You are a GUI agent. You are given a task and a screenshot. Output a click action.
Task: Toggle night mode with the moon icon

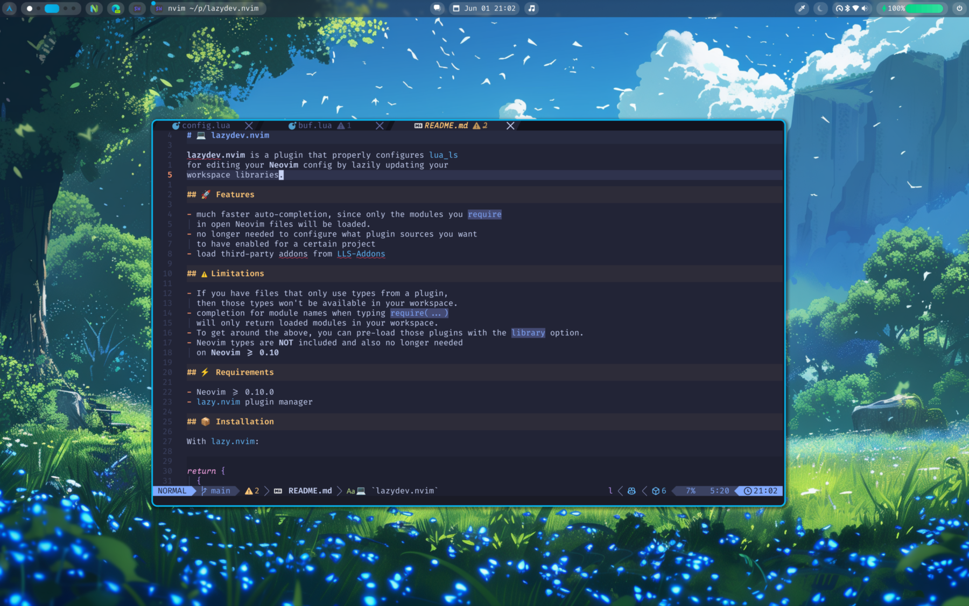coord(820,9)
